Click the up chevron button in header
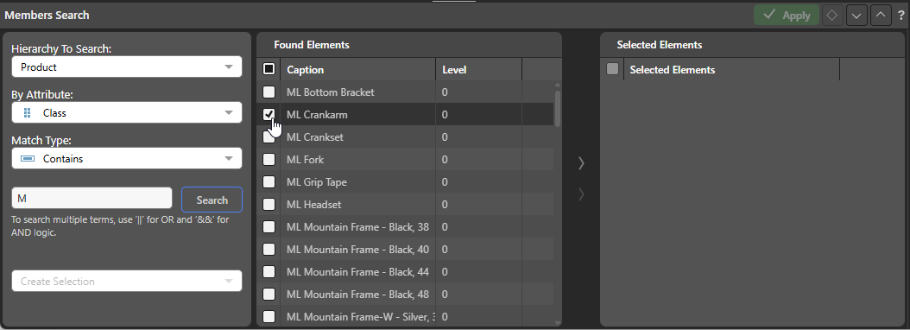This screenshot has width=910, height=330. click(x=881, y=15)
